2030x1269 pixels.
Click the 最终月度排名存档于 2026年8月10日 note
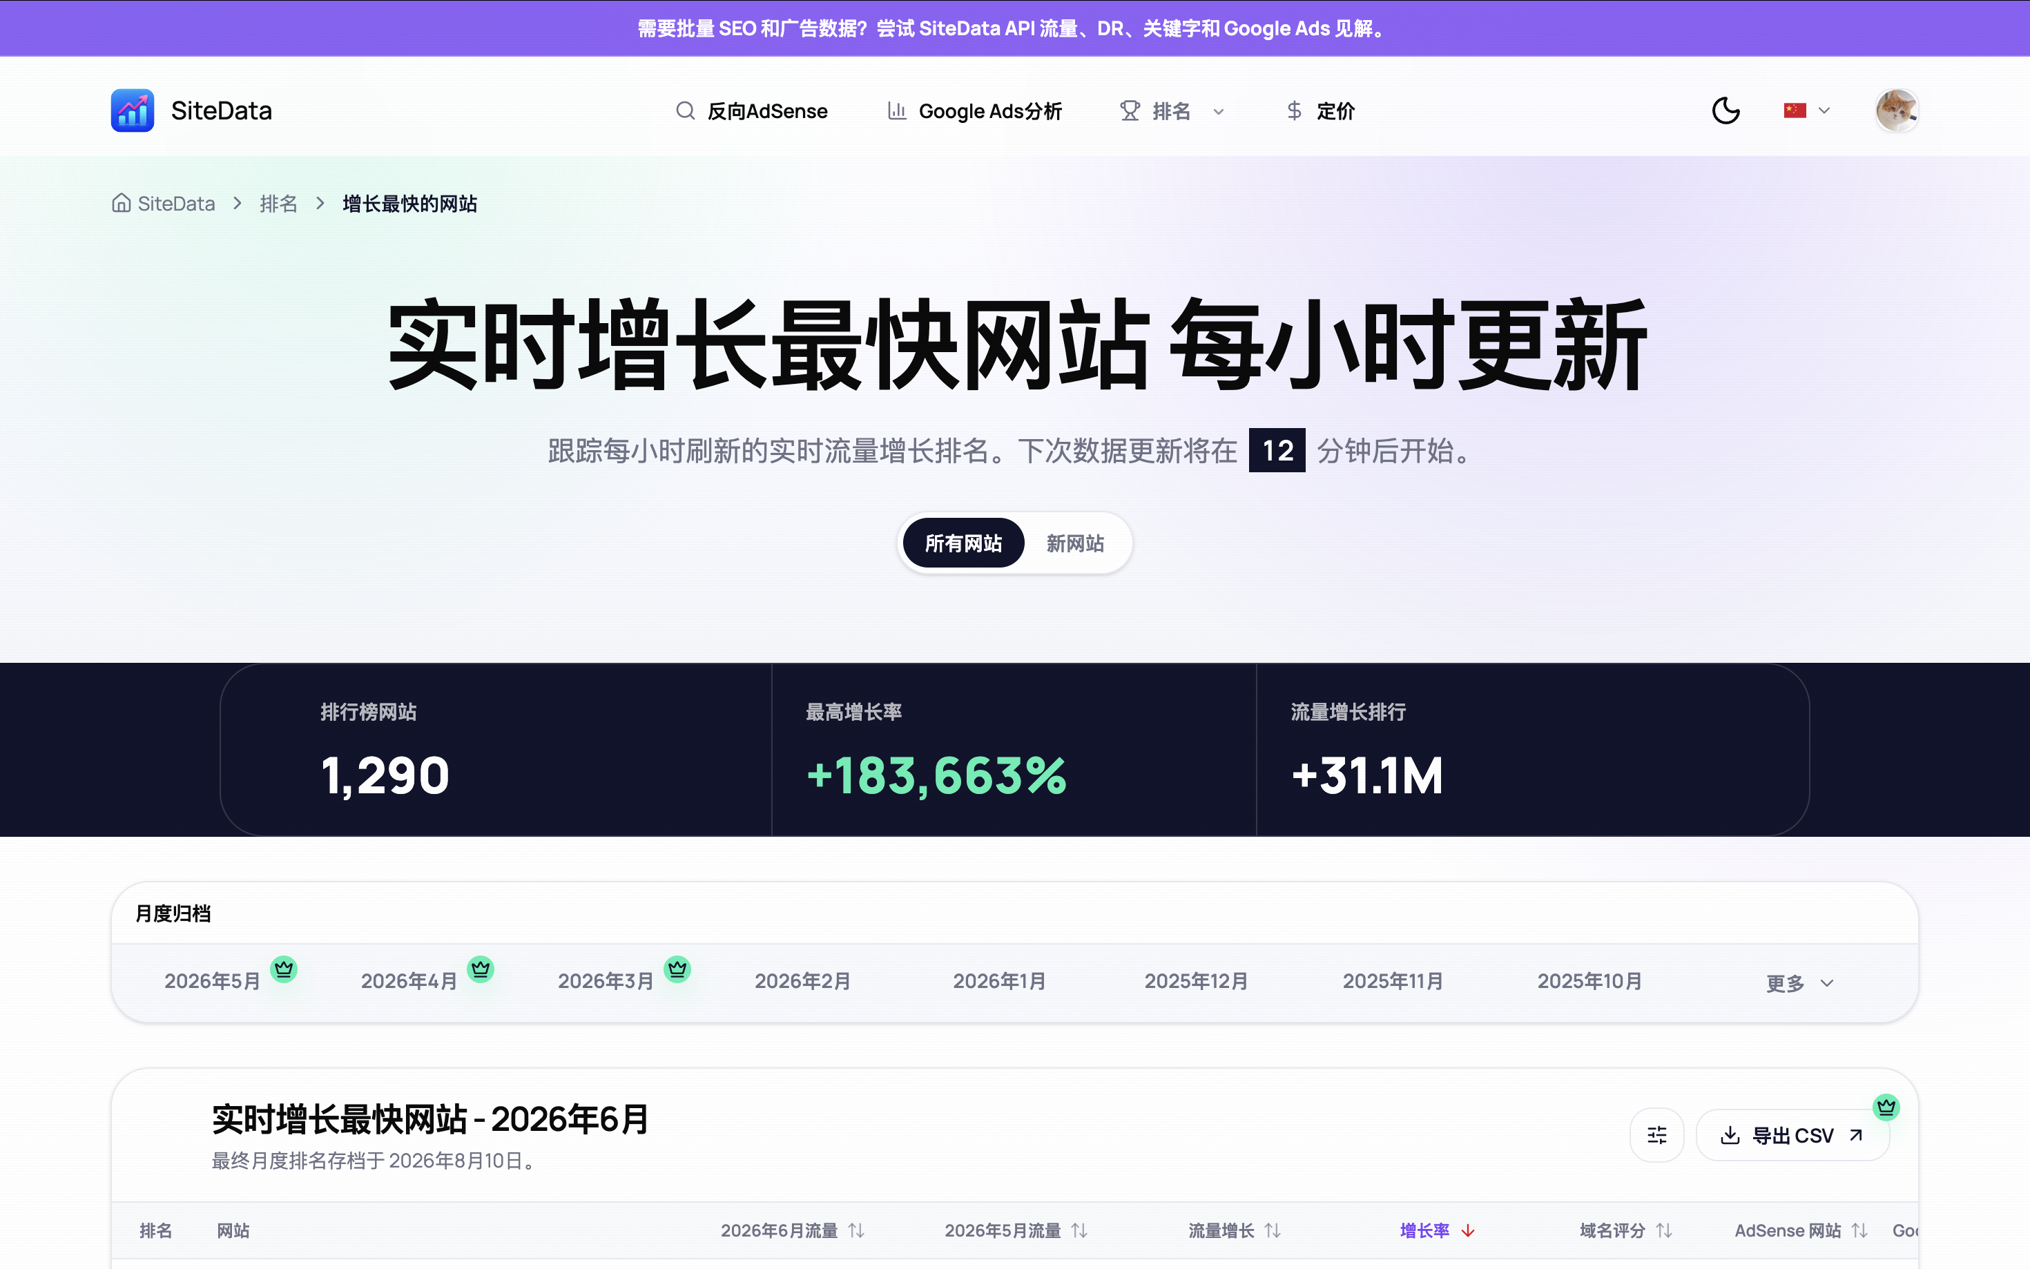(374, 1161)
